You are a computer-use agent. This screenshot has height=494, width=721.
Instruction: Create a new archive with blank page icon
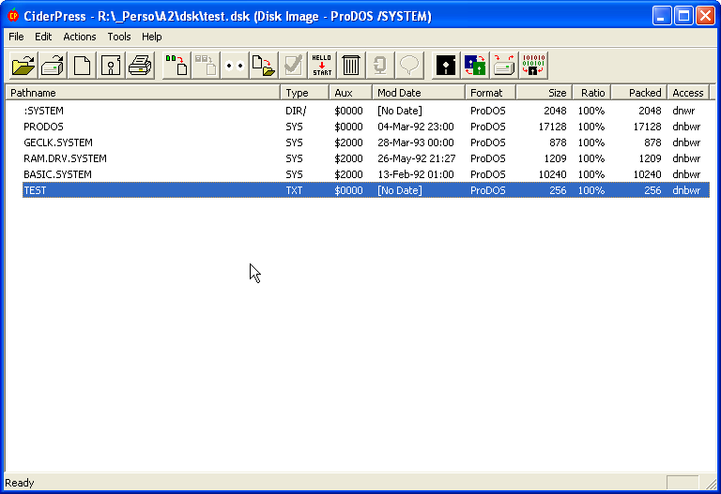coord(82,66)
